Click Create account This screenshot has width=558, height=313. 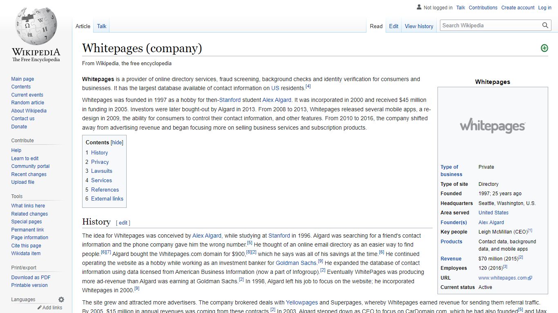[518, 7]
